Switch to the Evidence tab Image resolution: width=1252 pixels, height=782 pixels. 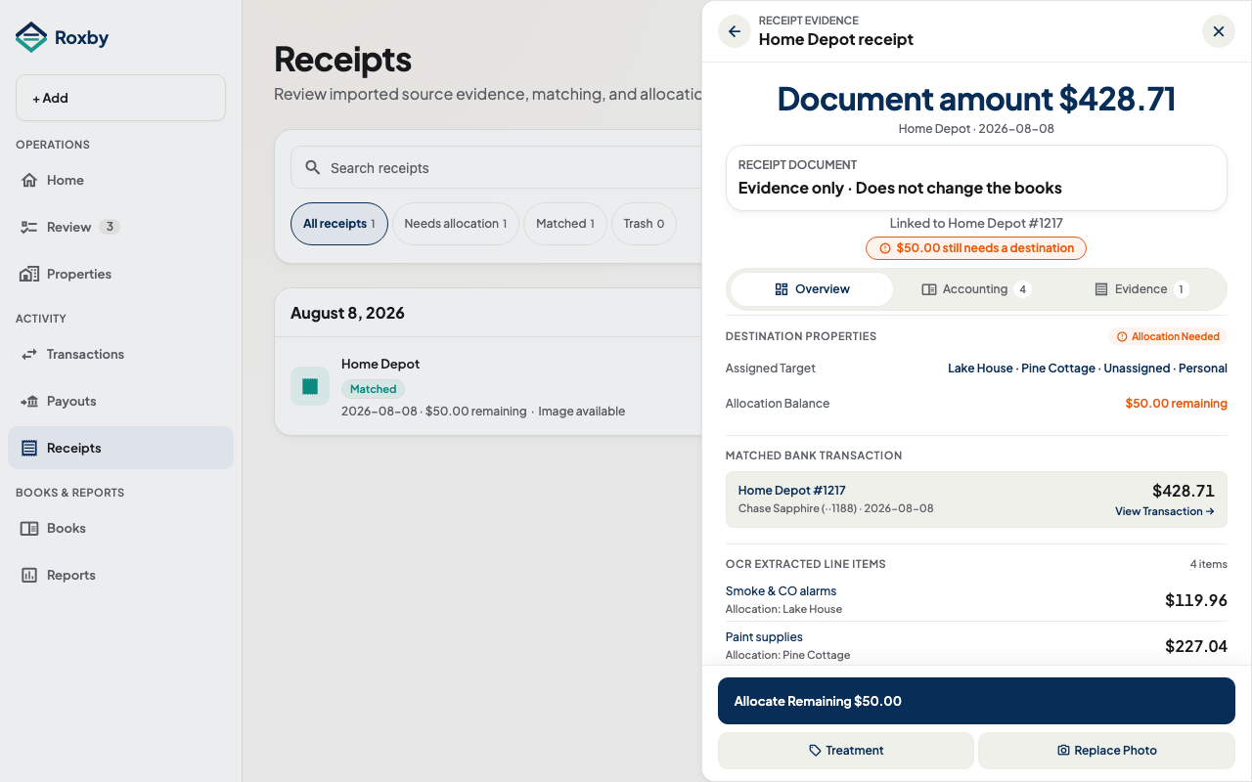(1140, 289)
